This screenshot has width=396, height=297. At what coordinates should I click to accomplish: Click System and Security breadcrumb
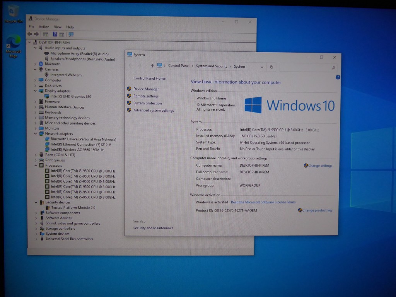(212, 66)
